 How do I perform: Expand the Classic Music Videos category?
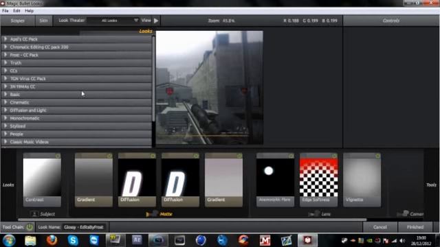click(x=5, y=142)
